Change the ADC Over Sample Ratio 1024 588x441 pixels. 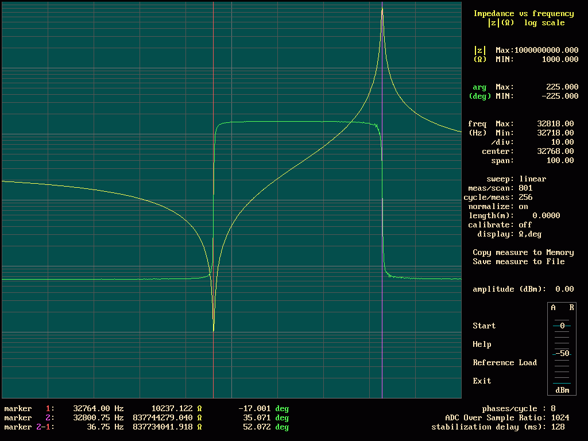tap(560, 418)
